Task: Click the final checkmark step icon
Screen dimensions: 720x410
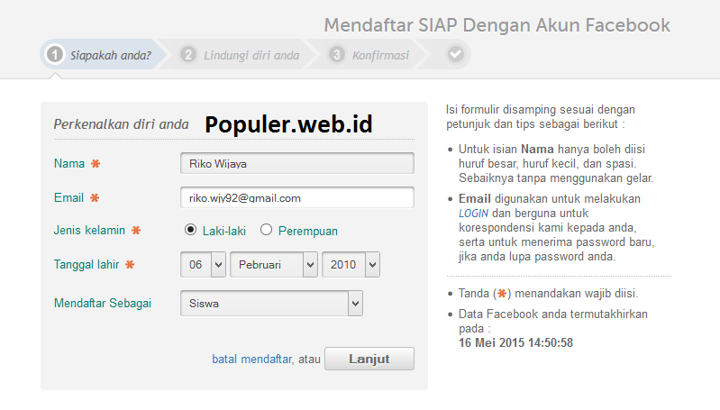Action: tap(455, 54)
